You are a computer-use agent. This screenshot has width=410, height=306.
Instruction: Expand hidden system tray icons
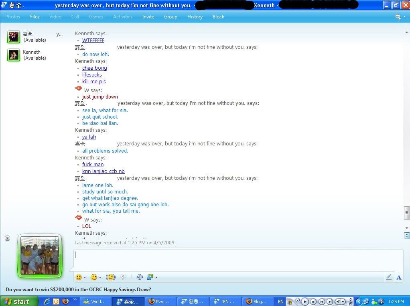359,302
